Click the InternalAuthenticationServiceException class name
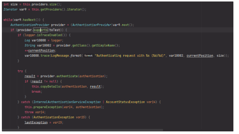The width and height of the screenshot is (239, 134). pyautogui.click(x=67, y=102)
